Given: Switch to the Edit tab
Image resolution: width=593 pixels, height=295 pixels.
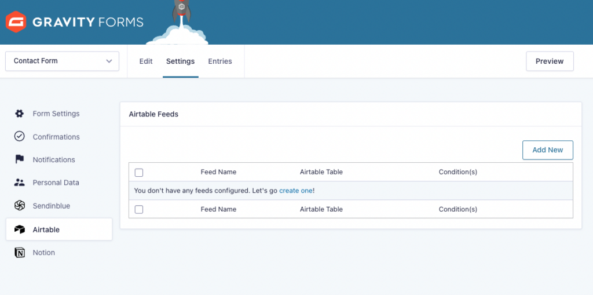Looking at the screenshot, I should tap(146, 61).
